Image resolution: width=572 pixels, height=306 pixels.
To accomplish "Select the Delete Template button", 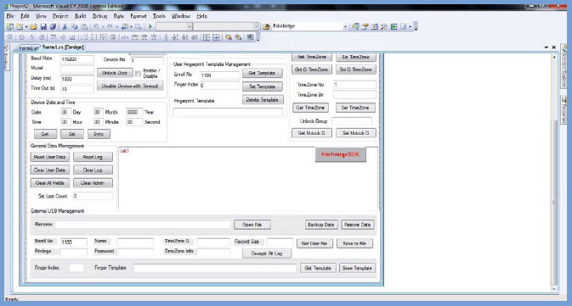I will 263,100.
